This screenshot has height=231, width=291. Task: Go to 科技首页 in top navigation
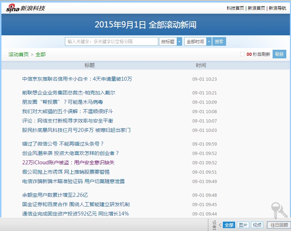pyautogui.click(x=235, y=8)
